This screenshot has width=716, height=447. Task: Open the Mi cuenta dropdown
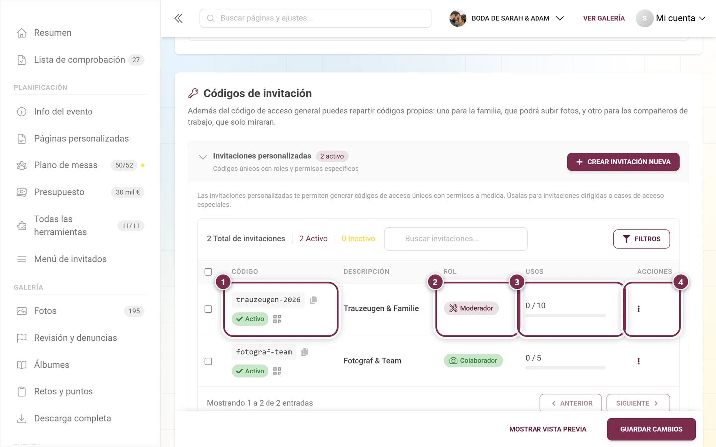click(671, 18)
